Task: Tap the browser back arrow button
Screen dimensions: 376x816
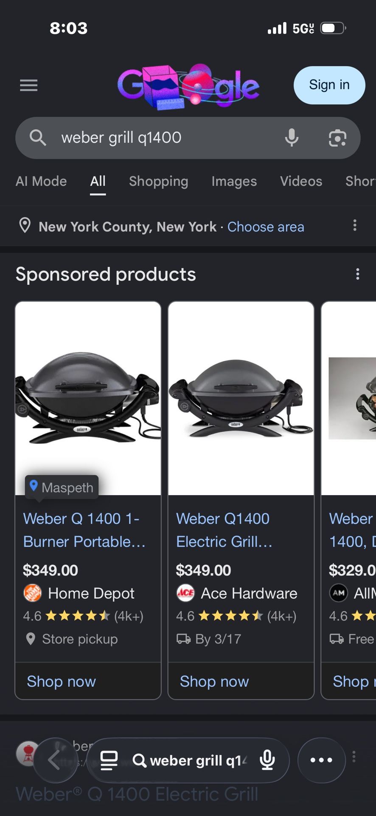Action: click(55, 760)
